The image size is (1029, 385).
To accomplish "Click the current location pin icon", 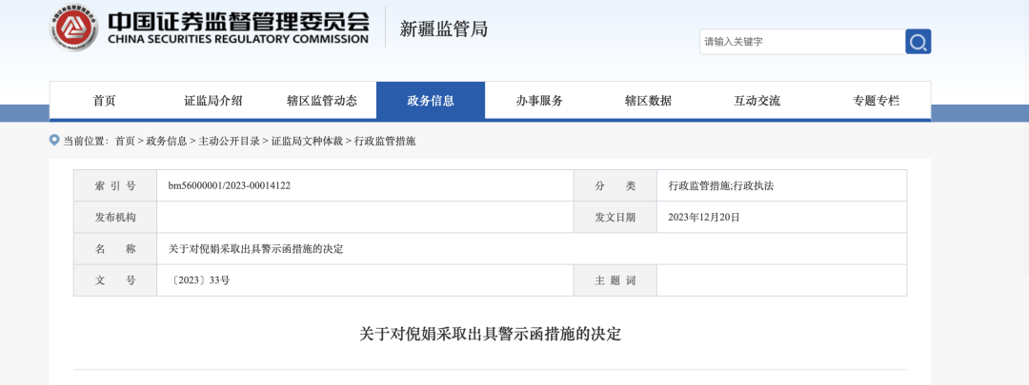I will pos(54,141).
